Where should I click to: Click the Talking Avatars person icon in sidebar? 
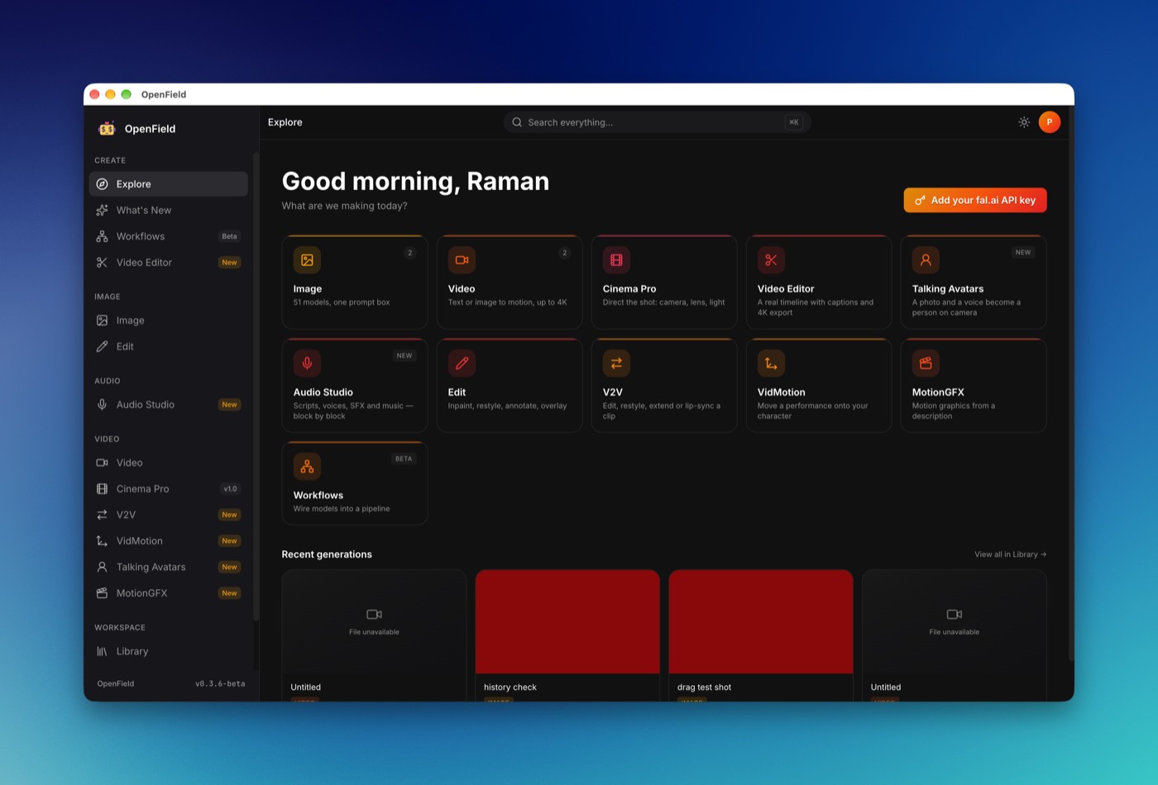coord(102,567)
